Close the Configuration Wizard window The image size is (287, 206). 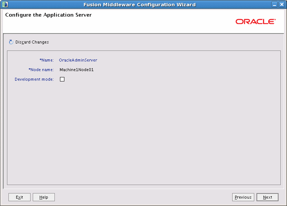(282, 4)
